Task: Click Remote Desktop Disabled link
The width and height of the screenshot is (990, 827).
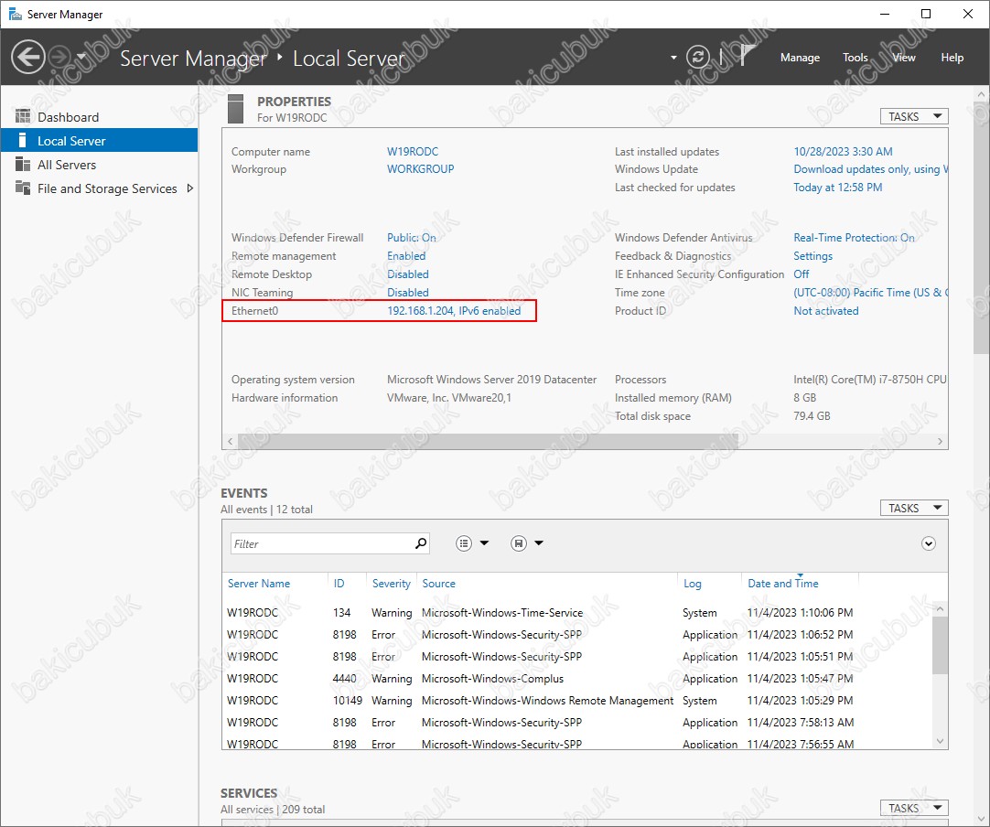Action: click(408, 274)
